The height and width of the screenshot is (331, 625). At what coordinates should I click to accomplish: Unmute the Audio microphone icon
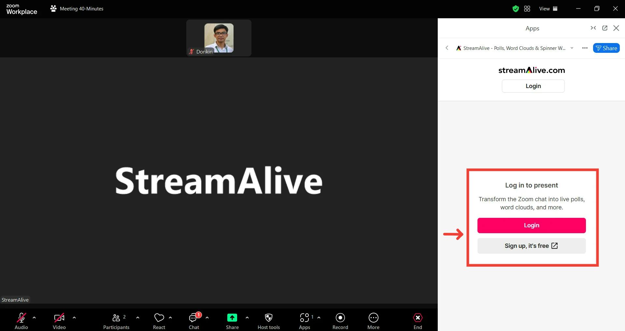point(21,318)
